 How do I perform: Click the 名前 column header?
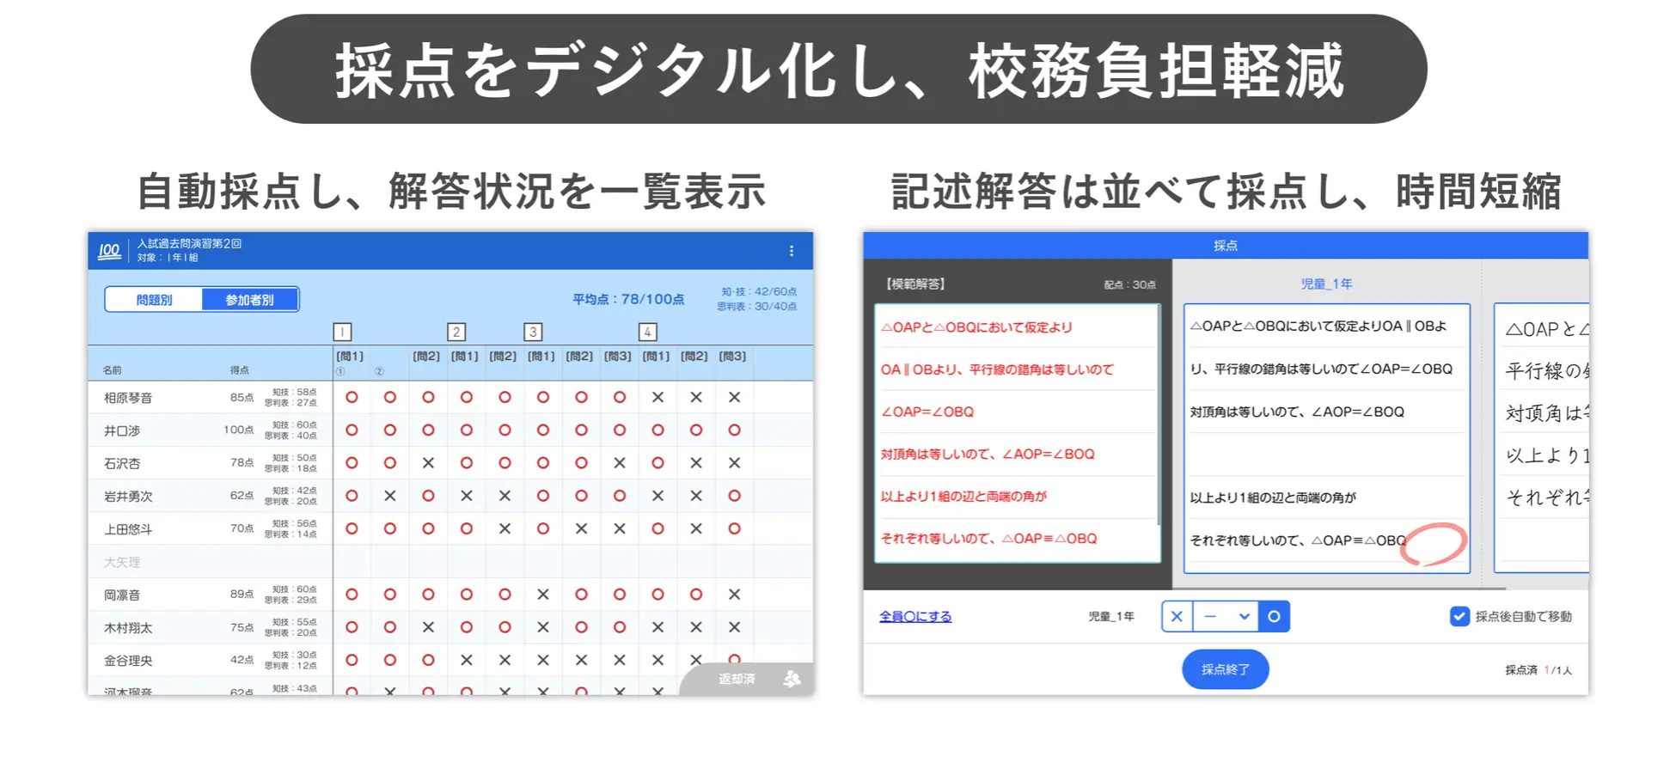[x=113, y=370]
